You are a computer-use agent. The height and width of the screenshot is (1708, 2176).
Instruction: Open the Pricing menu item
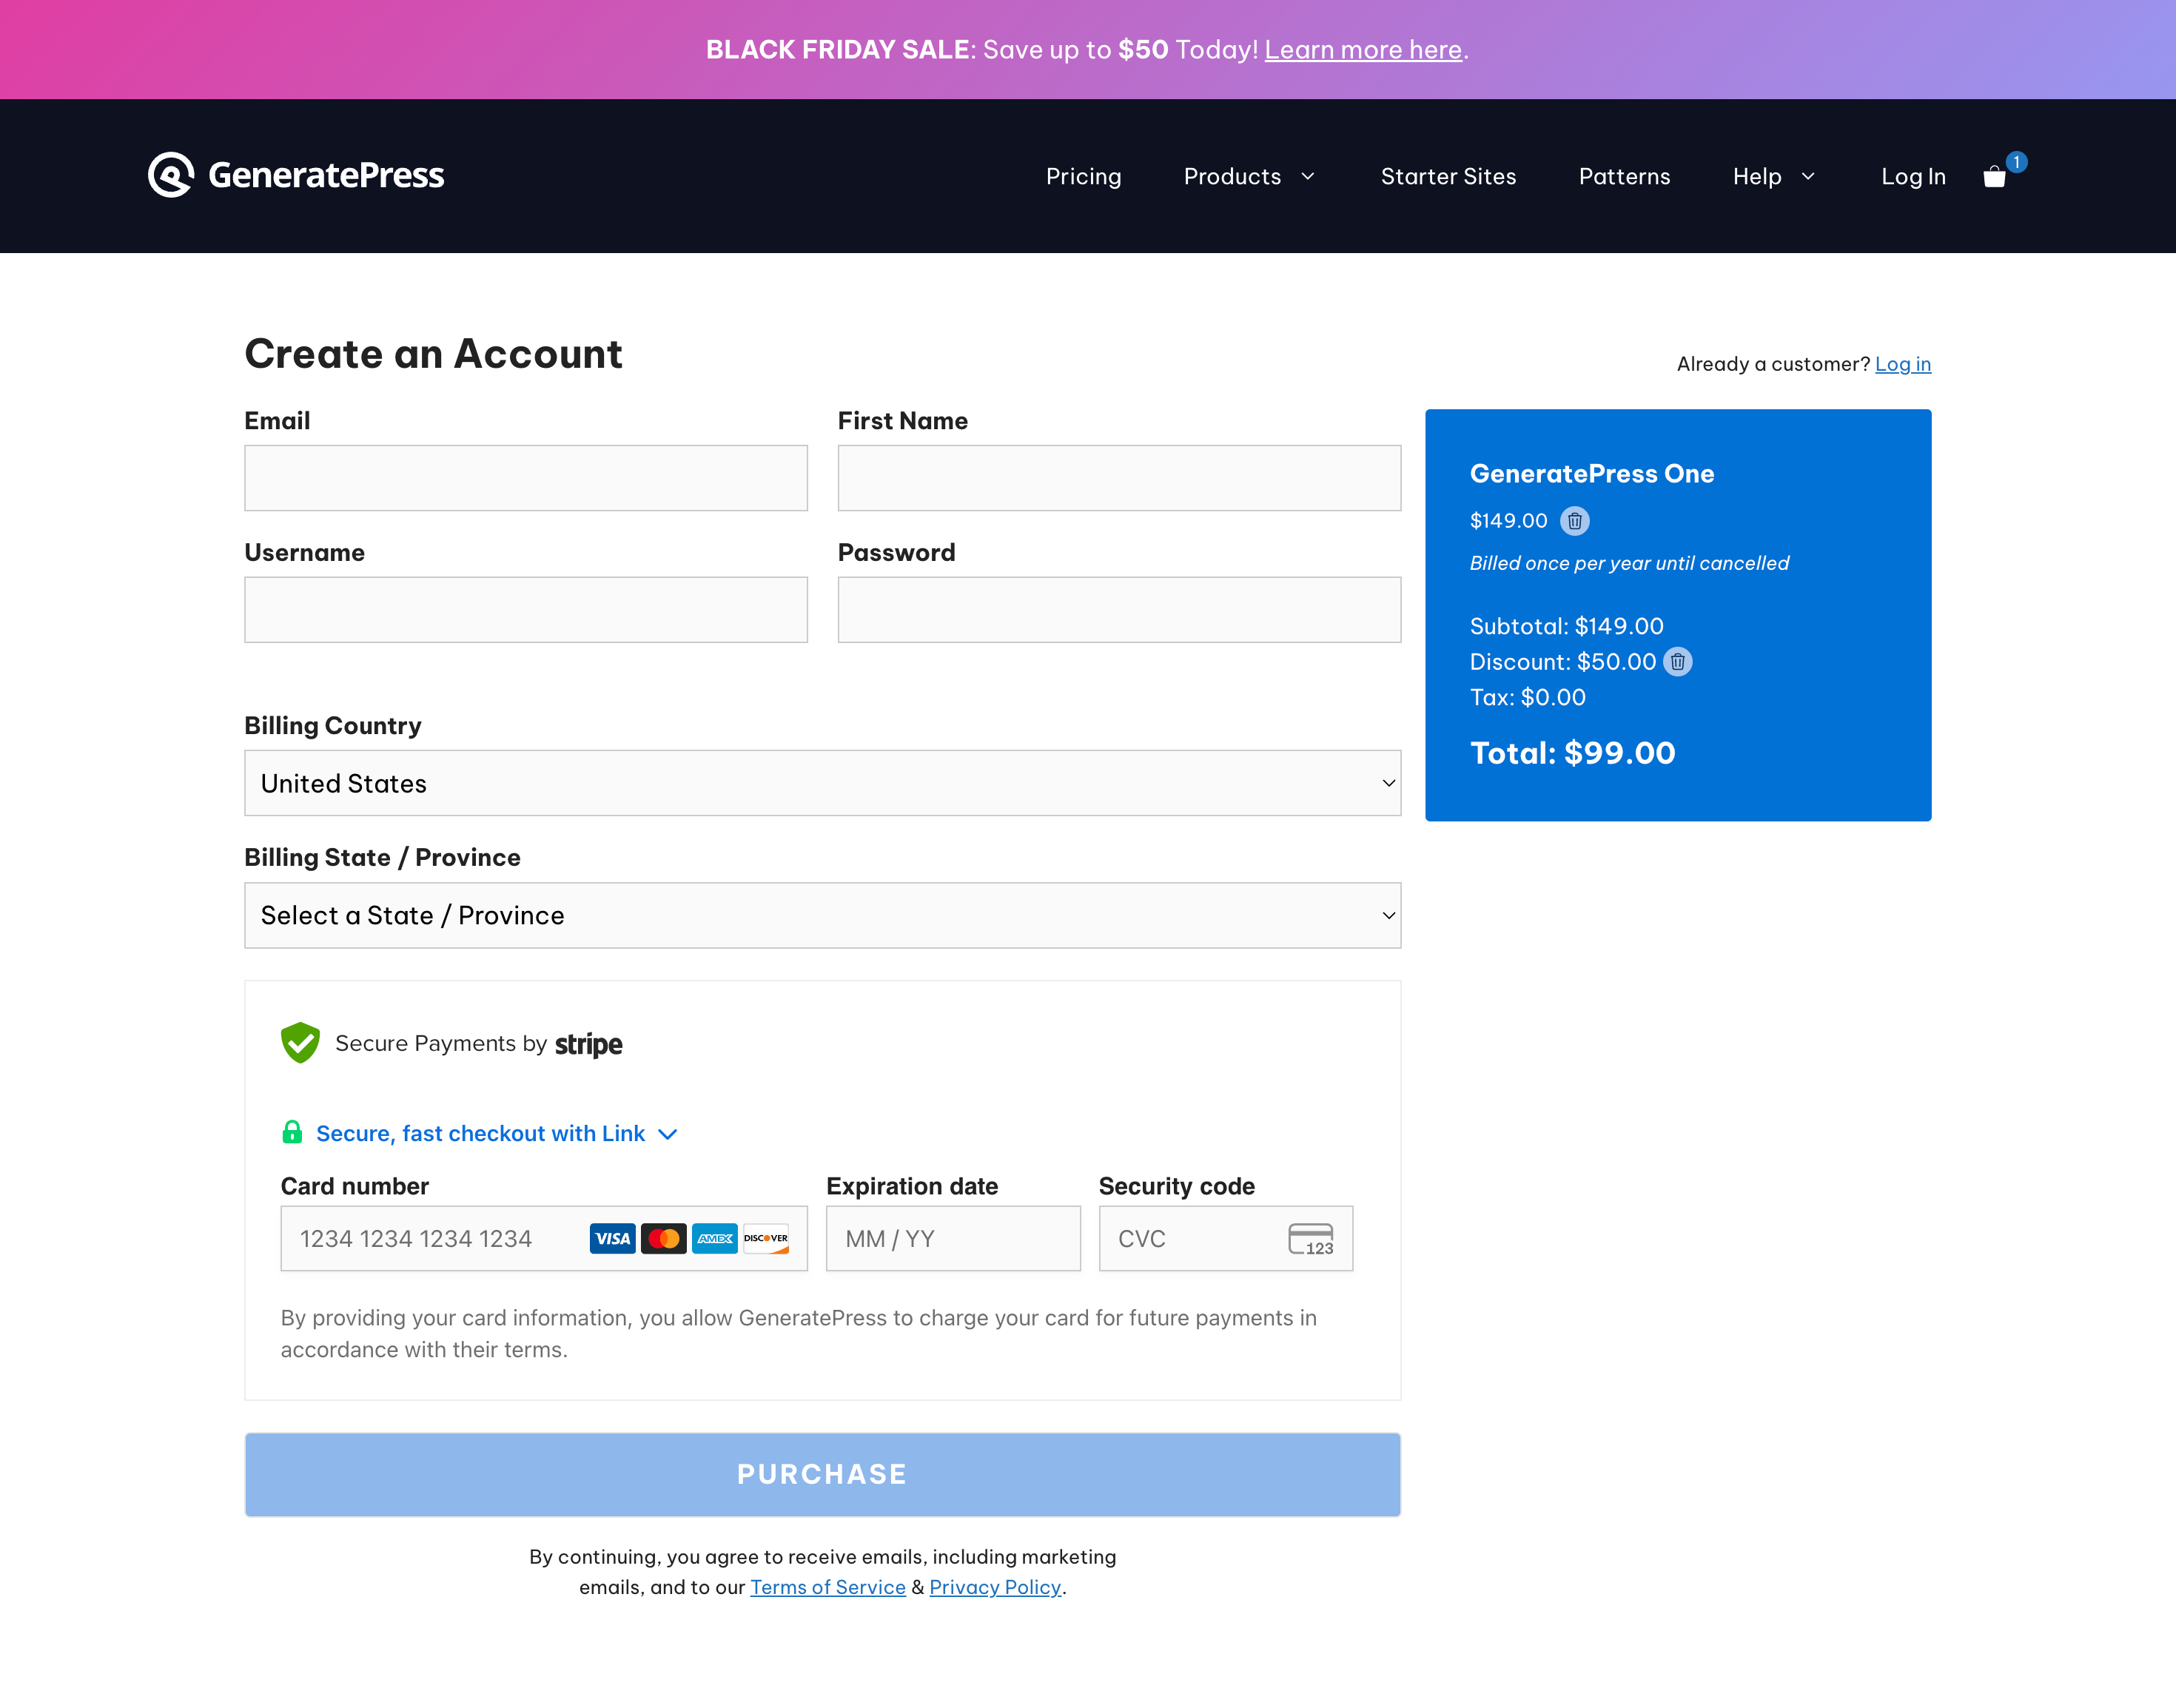pyautogui.click(x=1084, y=176)
